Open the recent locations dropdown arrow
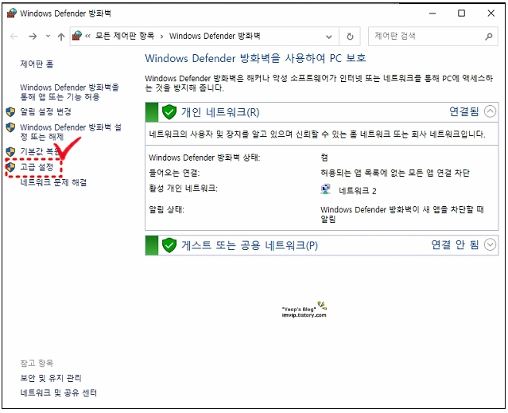 click(48, 37)
